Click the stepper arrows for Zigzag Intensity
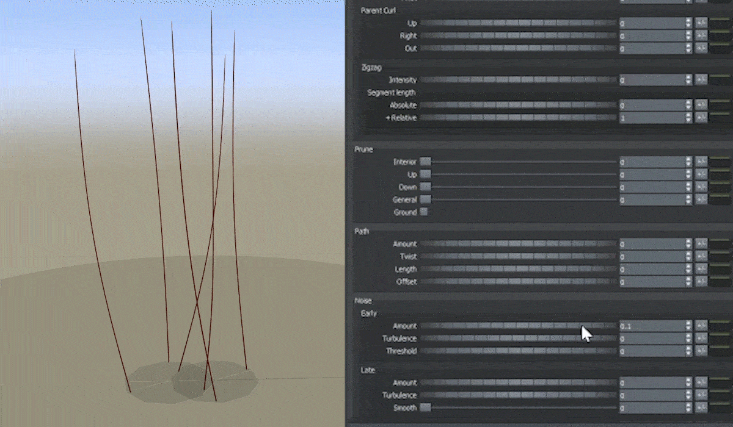This screenshot has height=427, width=733. click(688, 80)
